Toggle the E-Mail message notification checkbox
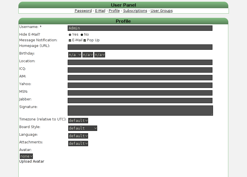This screenshot has width=247, height=177. pyautogui.click(x=70, y=40)
